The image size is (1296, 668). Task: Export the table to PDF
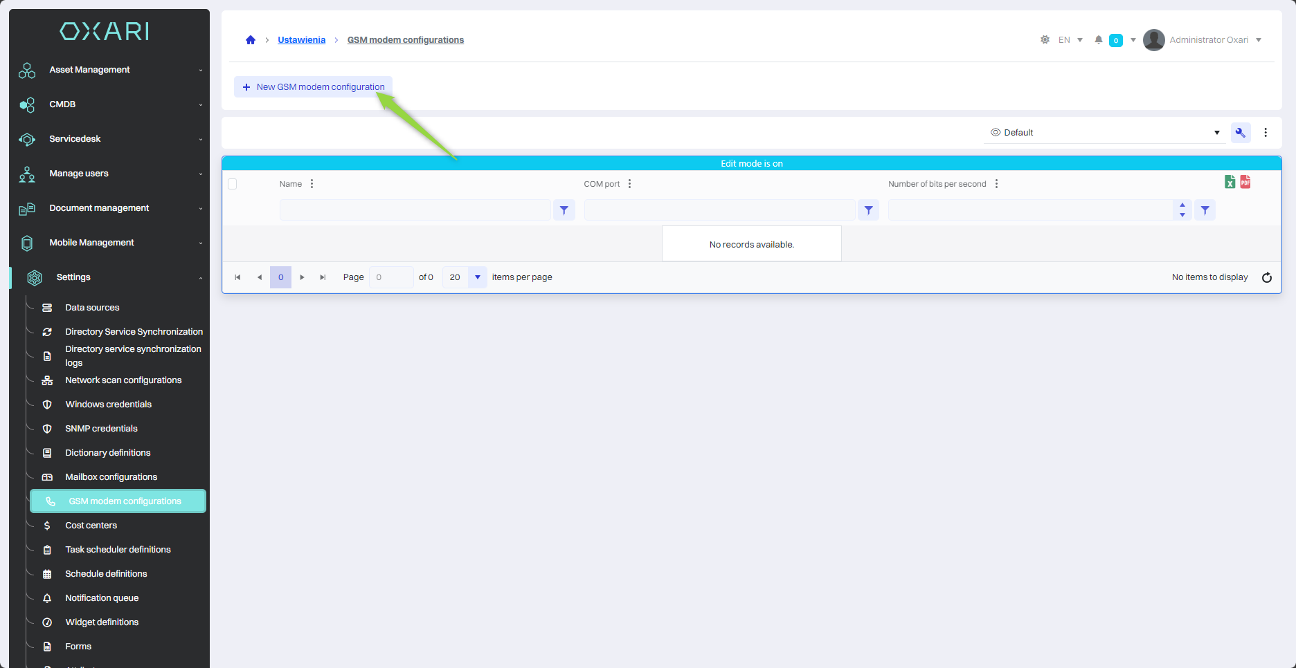[1245, 182]
